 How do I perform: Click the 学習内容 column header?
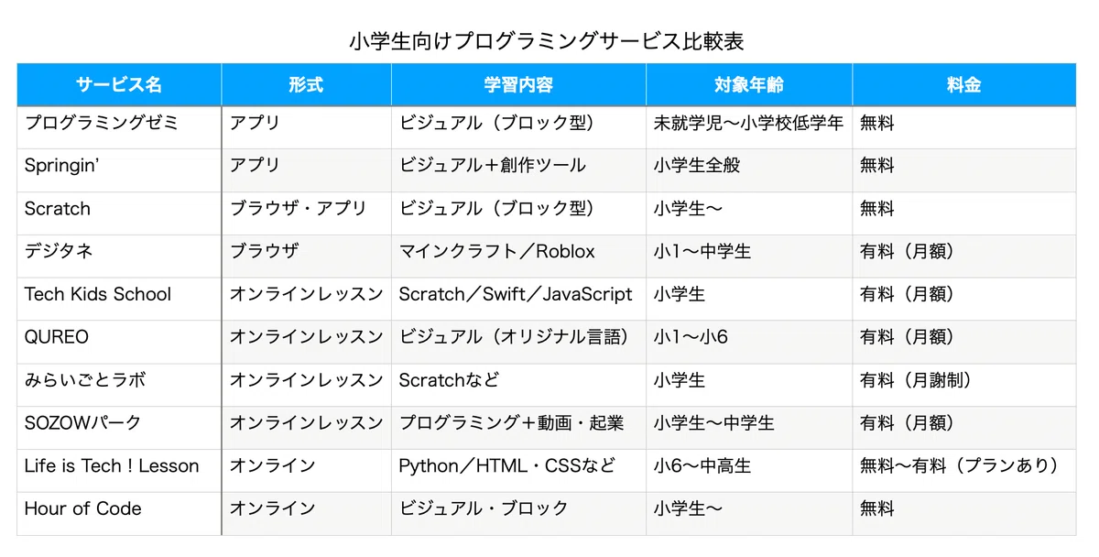click(518, 84)
